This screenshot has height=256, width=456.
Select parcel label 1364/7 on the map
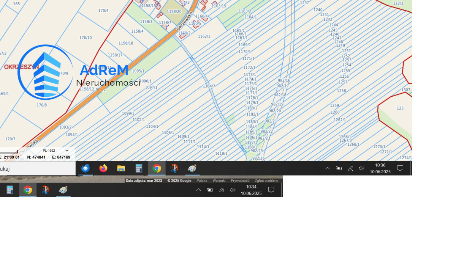(x=209, y=86)
